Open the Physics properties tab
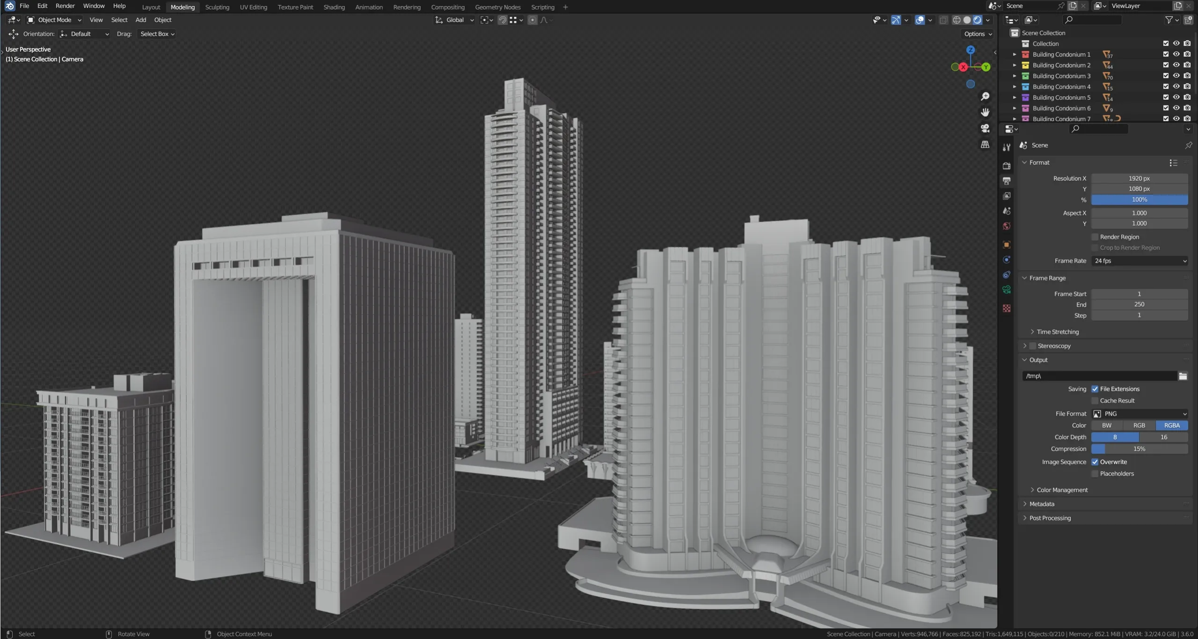 pos(1007,259)
